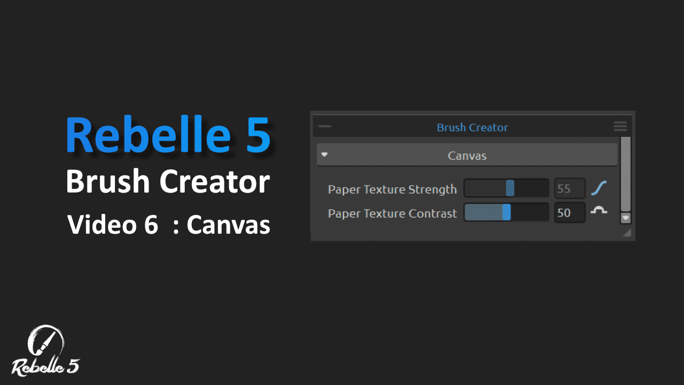Click the blue Brush Creator panel title
This screenshot has width=684, height=385.
[472, 127]
